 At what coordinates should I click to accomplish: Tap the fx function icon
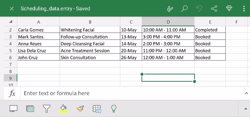pos(12,93)
